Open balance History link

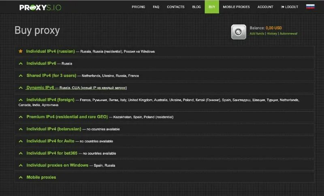tap(272, 33)
